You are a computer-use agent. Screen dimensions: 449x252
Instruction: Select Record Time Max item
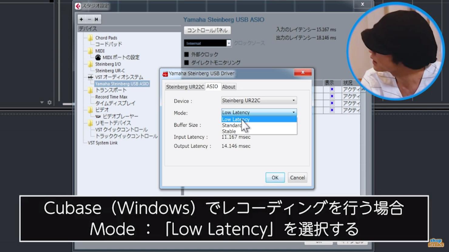tap(111, 97)
